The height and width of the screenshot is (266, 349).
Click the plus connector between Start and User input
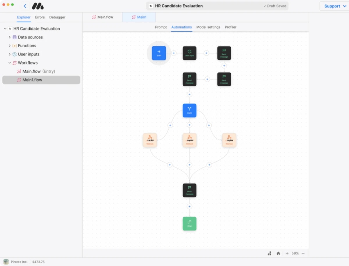click(174, 53)
